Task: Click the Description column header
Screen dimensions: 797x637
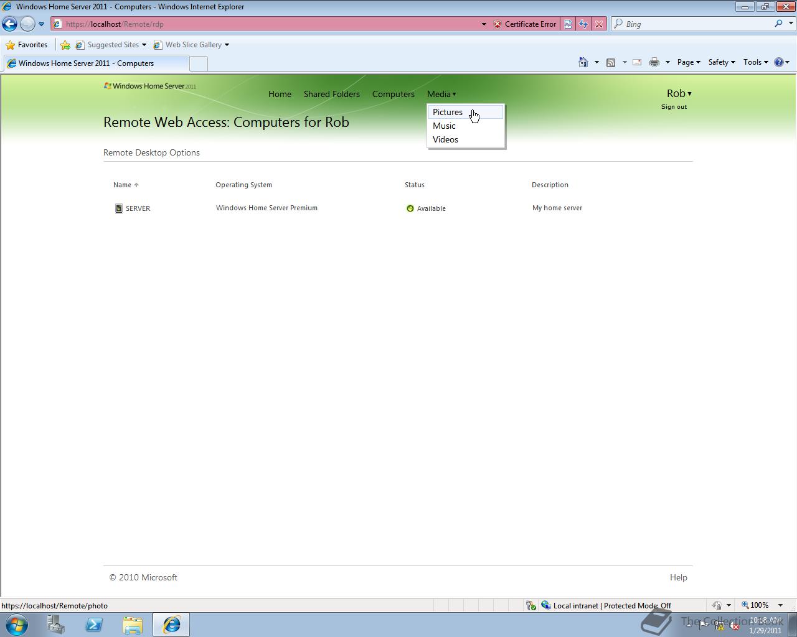Action: tap(550, 185)
